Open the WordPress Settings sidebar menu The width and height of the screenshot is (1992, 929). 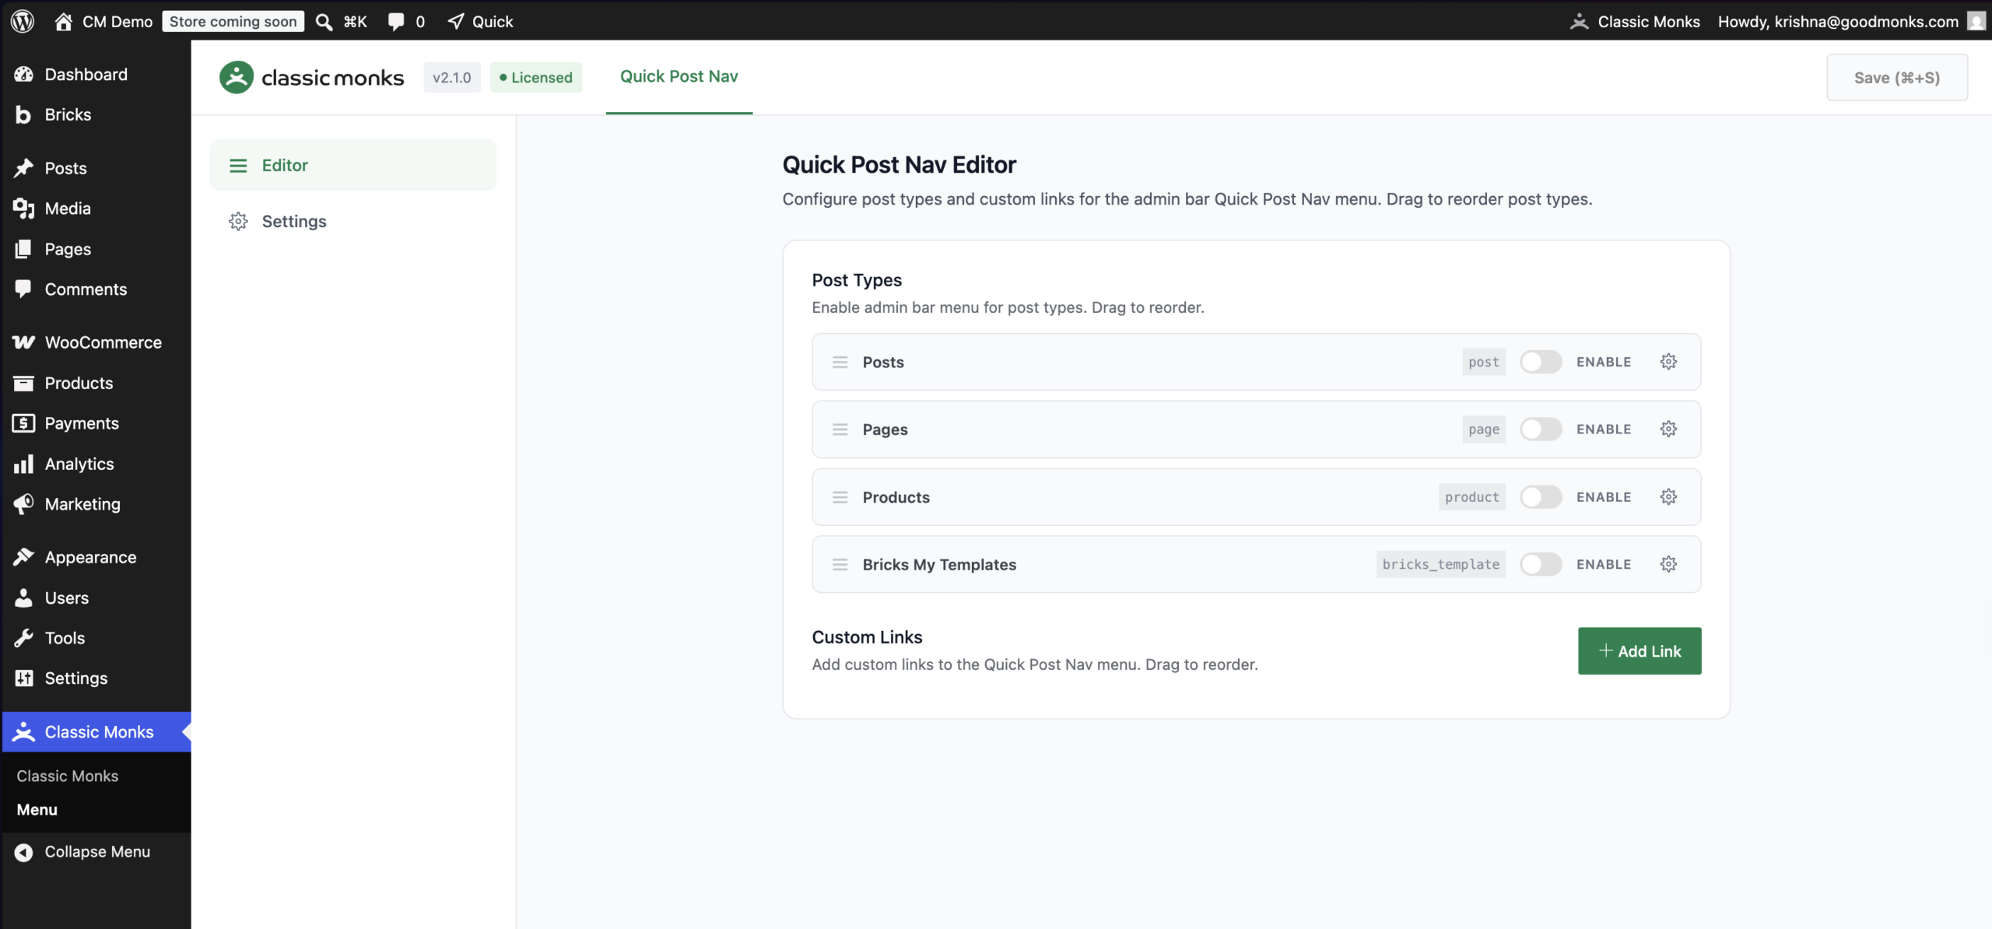pyautogui.click(x=95, y=678)
